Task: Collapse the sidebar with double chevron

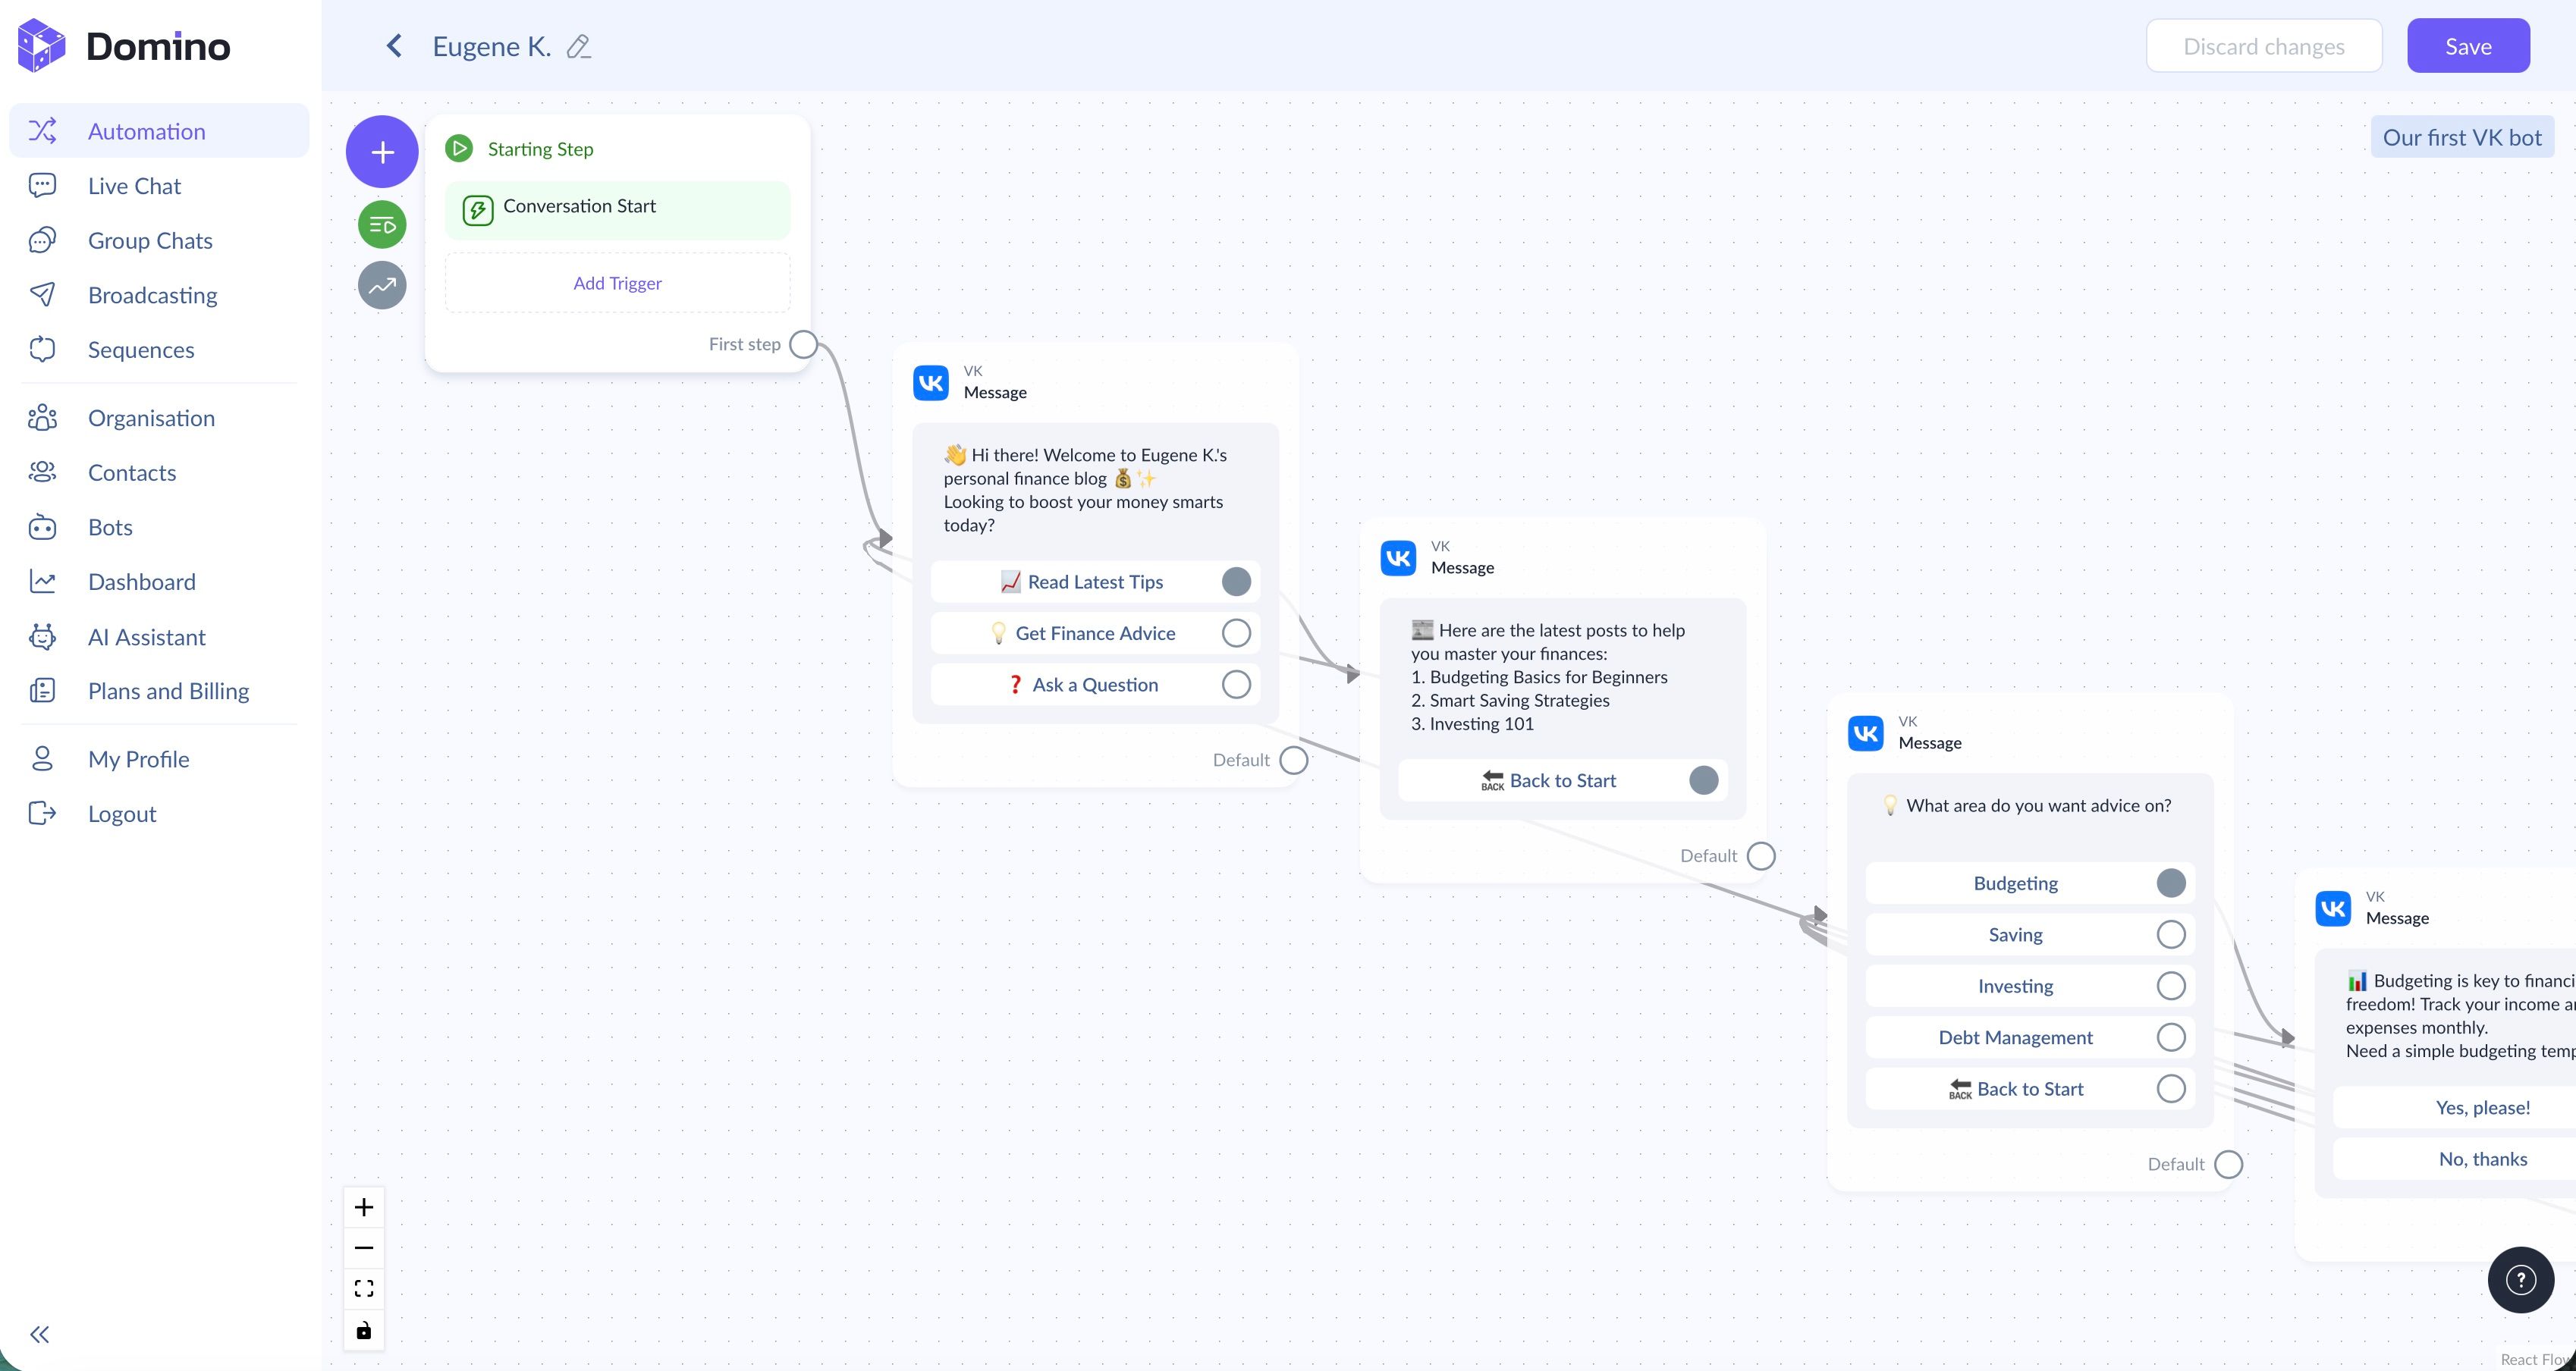Action: point(40,1334)
